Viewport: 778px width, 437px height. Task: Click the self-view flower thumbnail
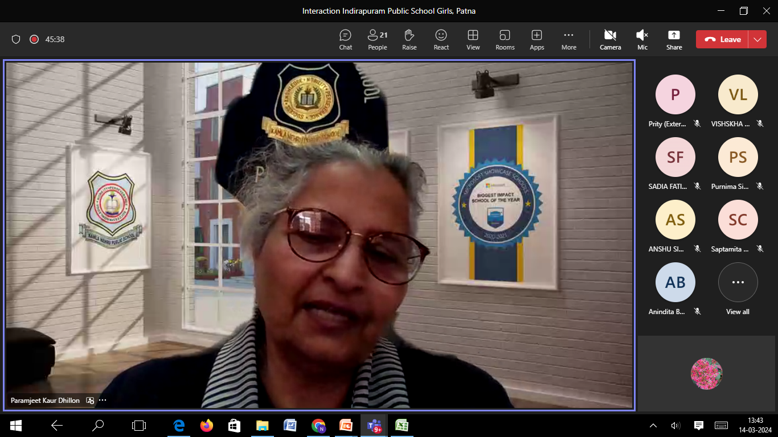pyautogui.click(x=706, y=374)
